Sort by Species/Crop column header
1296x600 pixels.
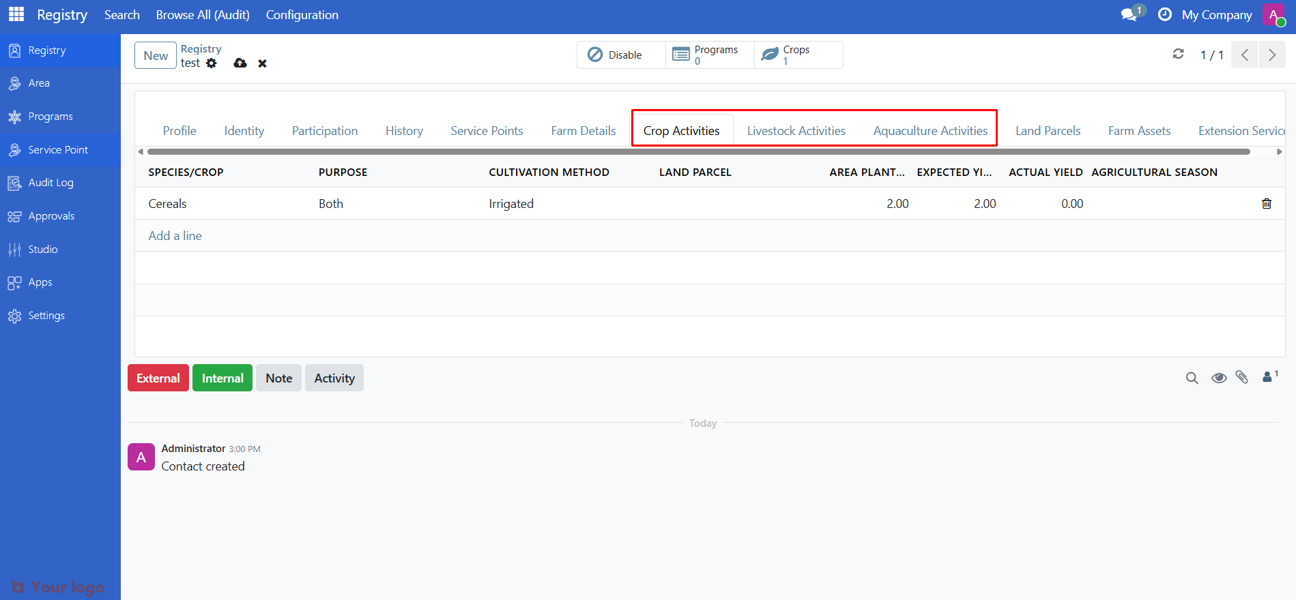pos(186,172)
